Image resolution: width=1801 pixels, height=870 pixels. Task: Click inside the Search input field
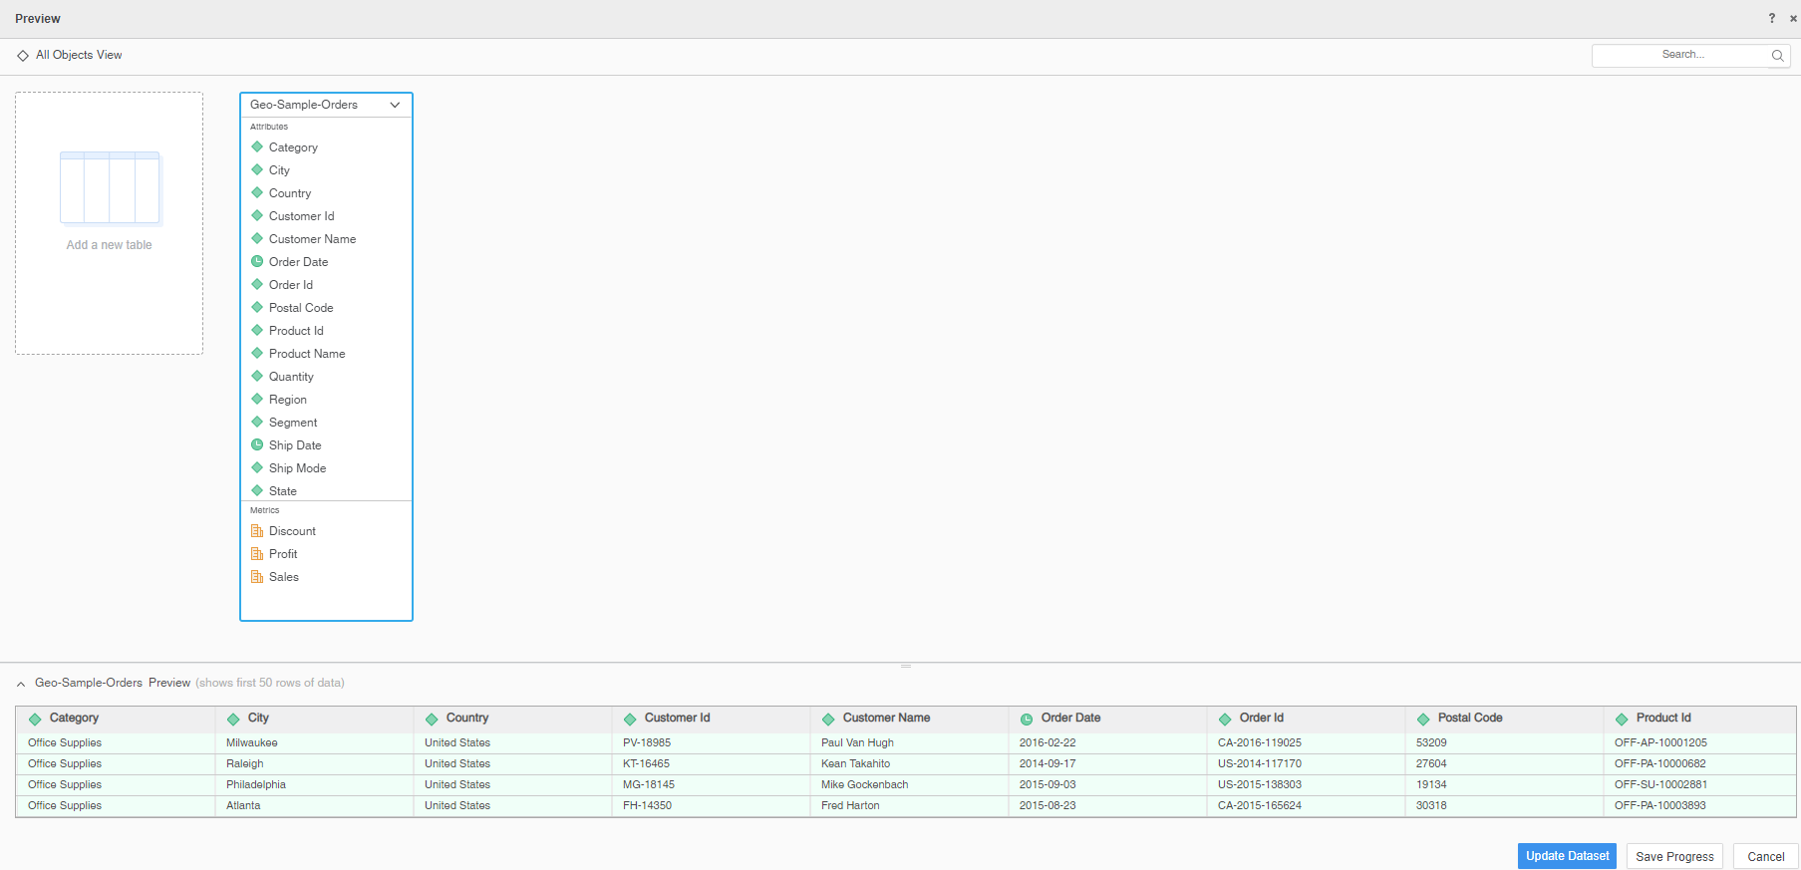[x=1680, y=55]
